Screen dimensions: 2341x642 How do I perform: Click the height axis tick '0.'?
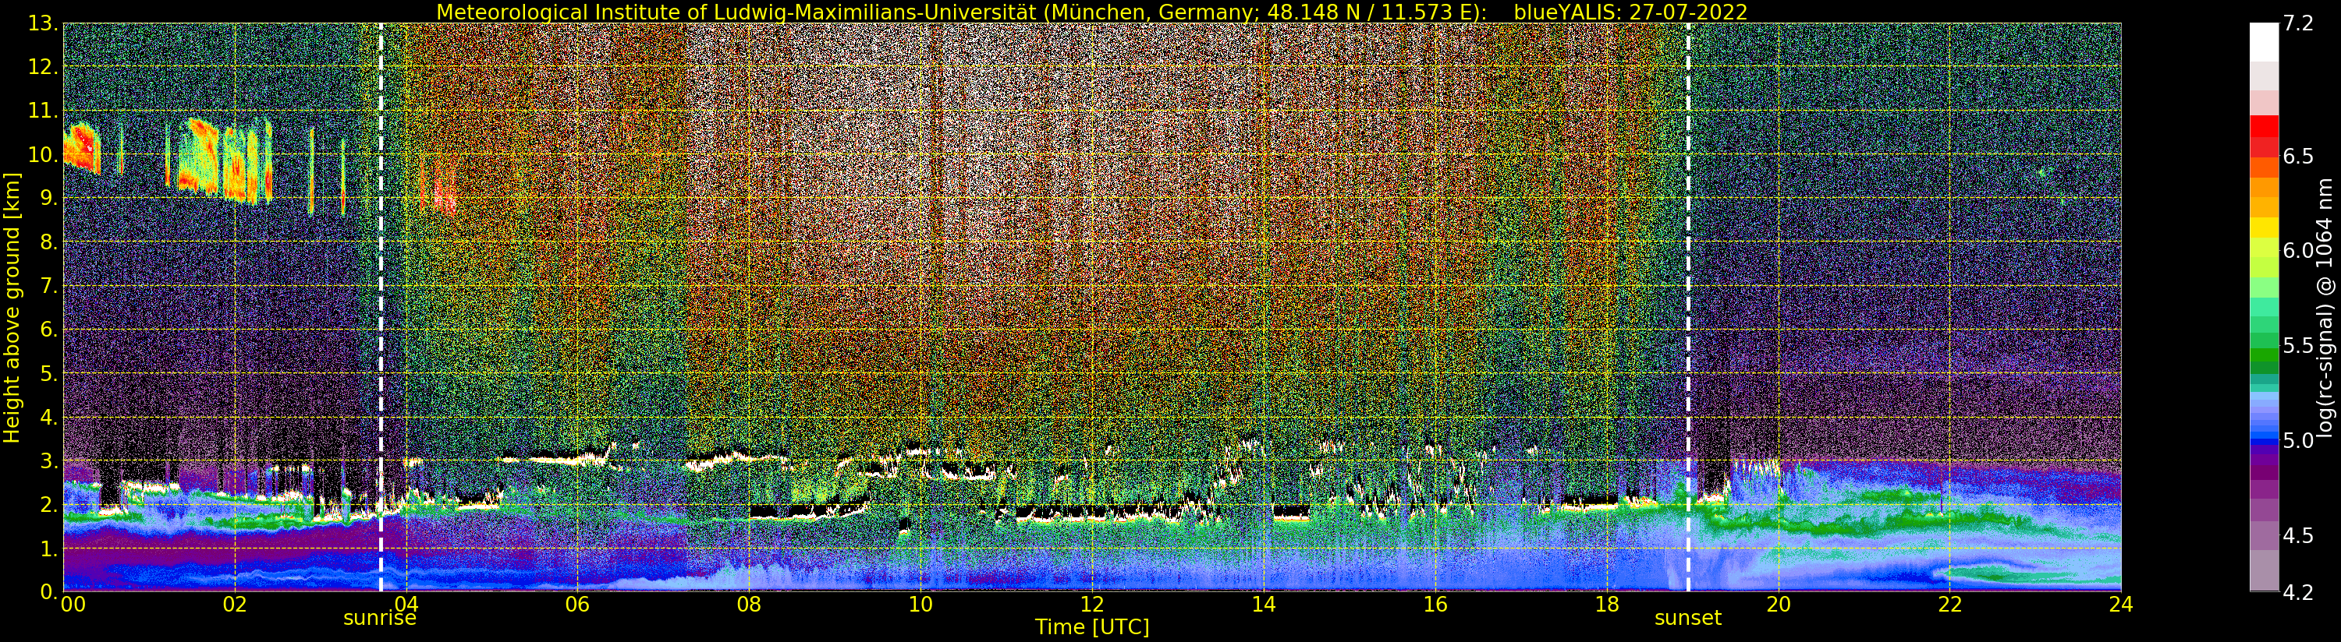coord(48,591)
